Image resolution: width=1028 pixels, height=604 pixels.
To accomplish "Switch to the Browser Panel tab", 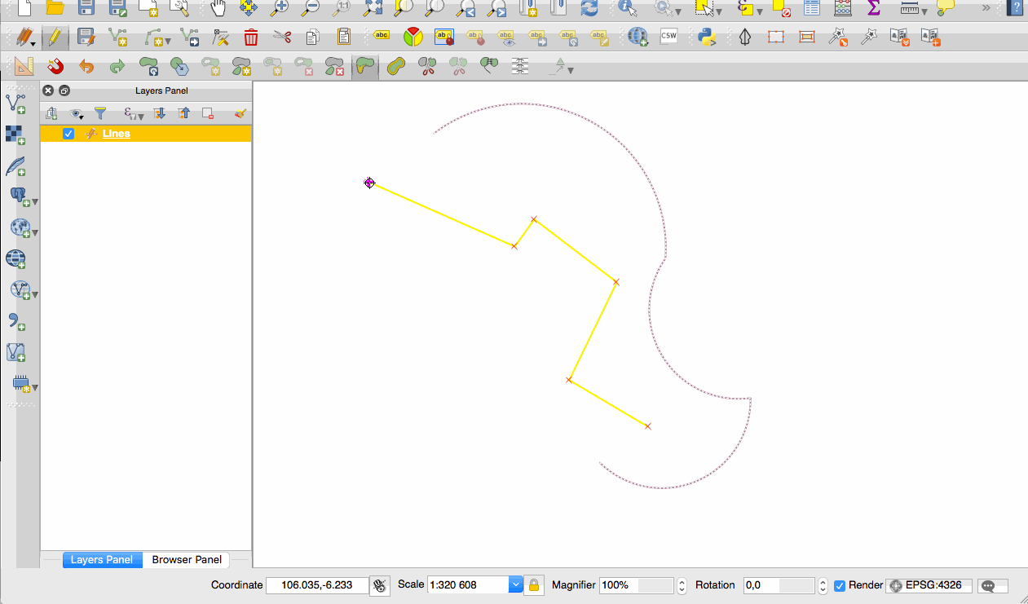I will pos(187,560).
